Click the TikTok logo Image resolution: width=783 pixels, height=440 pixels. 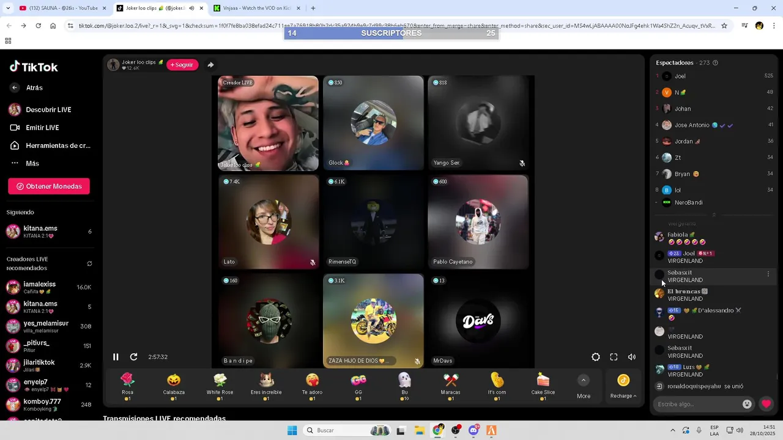(x=34, y=67)
